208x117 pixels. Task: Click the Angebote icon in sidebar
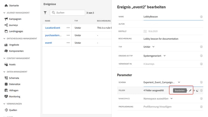(x=6, y=45)
